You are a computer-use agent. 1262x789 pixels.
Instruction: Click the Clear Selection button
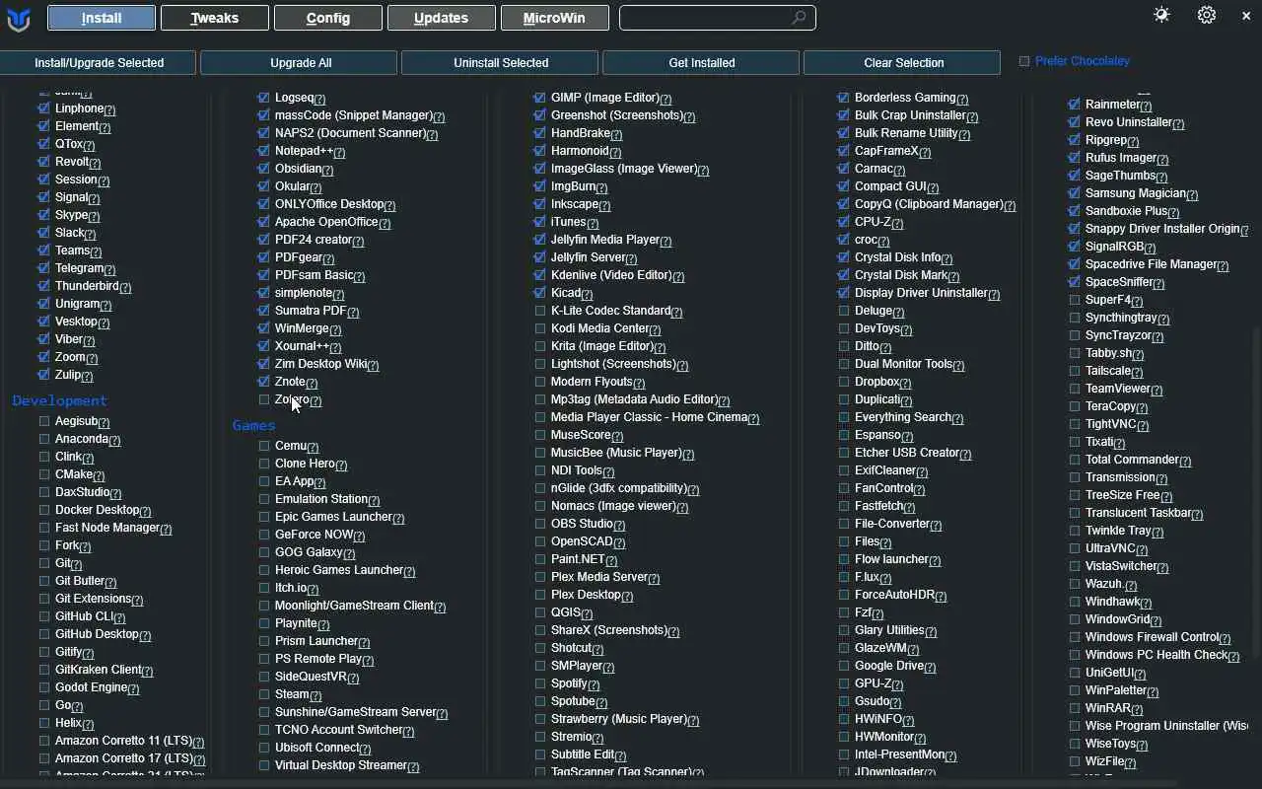[x=904, y=63]
